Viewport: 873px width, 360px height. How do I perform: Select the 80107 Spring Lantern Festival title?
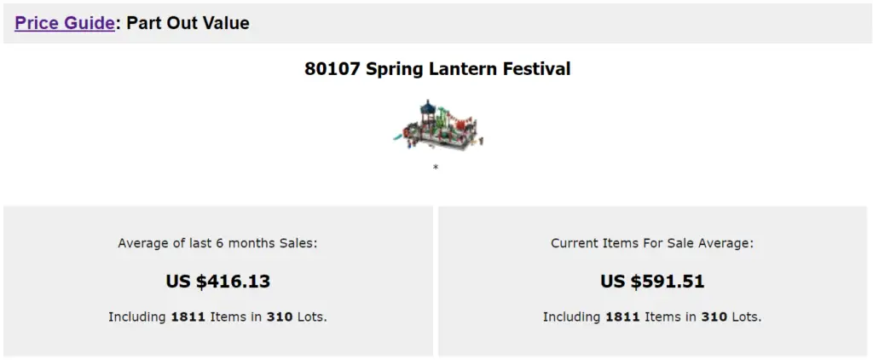437,69
